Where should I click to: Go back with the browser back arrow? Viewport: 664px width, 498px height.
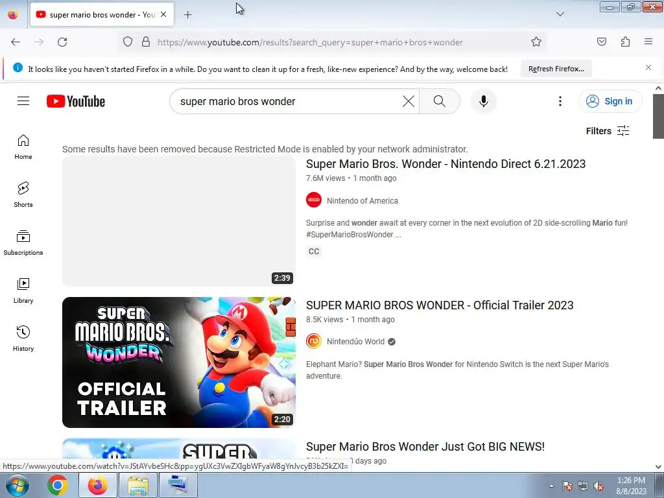[16, 42]
